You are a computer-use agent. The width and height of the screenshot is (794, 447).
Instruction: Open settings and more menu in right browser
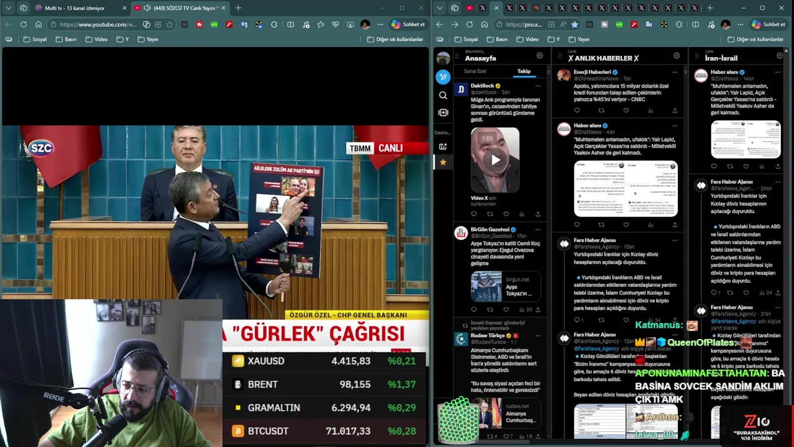[740, 24]
